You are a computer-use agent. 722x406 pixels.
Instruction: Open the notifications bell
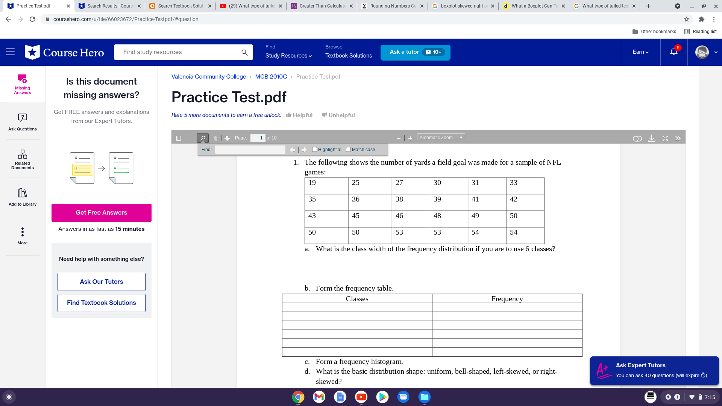[673, 52]
